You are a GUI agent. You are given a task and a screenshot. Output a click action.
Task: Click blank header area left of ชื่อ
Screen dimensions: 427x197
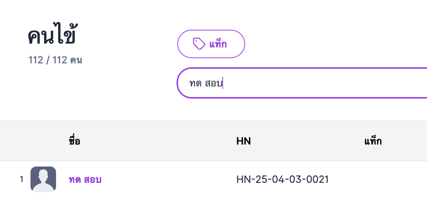[x=32, y=141]
